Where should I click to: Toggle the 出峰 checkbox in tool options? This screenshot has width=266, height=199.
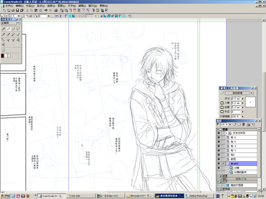[222, 107]
